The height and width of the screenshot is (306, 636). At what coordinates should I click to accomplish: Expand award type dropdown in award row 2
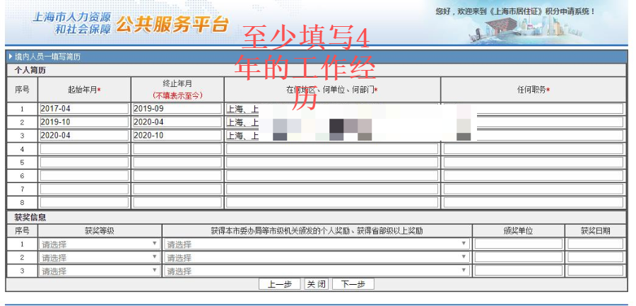pos(317,258)
